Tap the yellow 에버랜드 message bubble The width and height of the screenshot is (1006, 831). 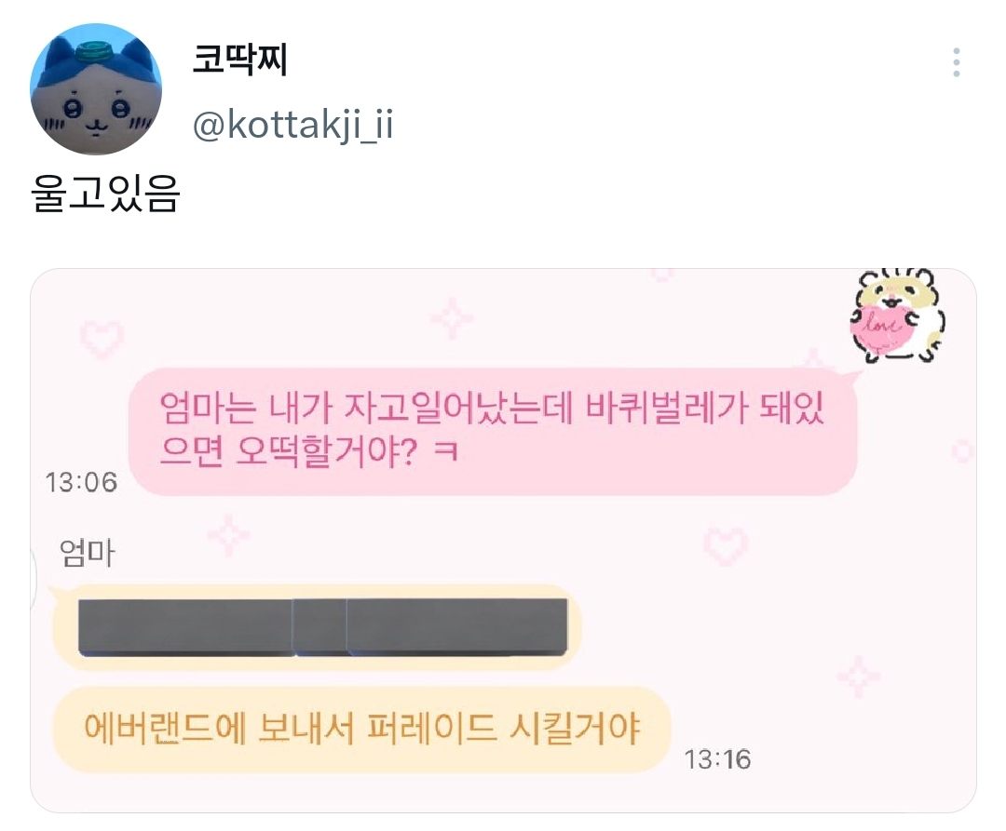361,729
